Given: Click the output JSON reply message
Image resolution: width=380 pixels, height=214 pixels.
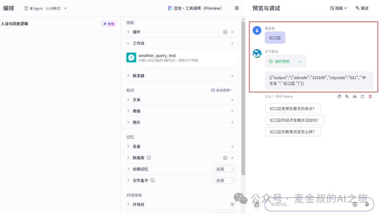Looking at the screenshot, I should coord(319,80).
